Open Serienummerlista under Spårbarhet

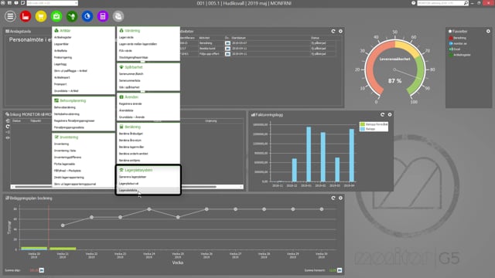point(129,80)
